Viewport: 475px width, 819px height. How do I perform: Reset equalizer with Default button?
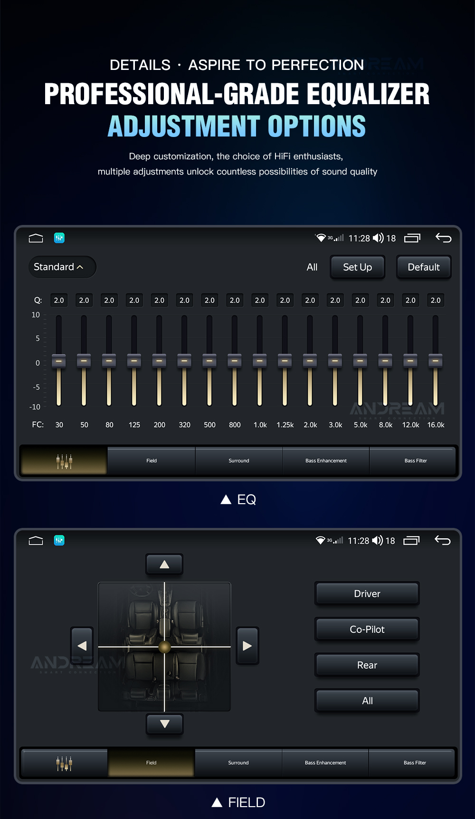tap(423, 267)
